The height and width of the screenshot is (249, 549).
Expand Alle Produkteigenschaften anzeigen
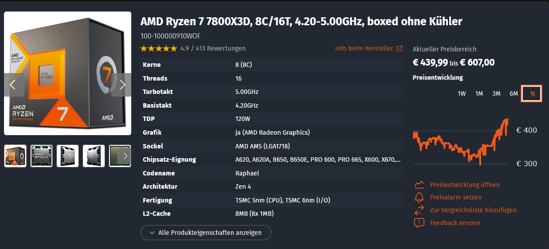tap(206, 233)
